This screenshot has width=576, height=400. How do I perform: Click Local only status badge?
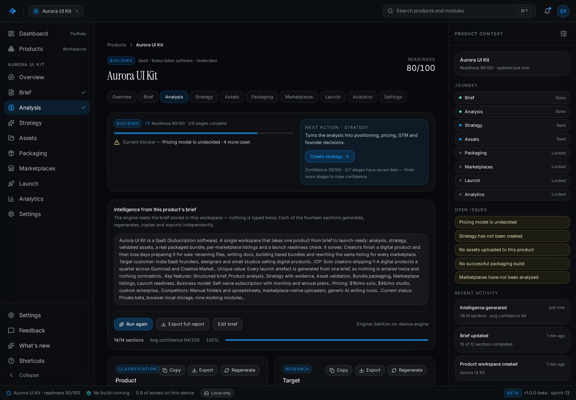click(217, 393)
